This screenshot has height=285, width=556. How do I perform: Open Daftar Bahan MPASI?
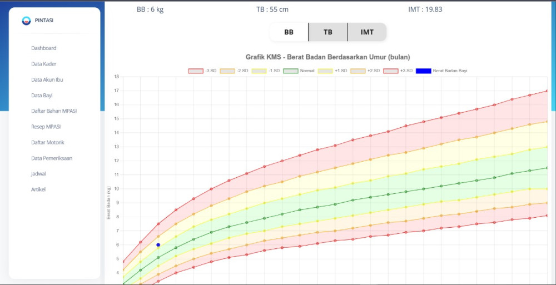click(x=54, y=111)
